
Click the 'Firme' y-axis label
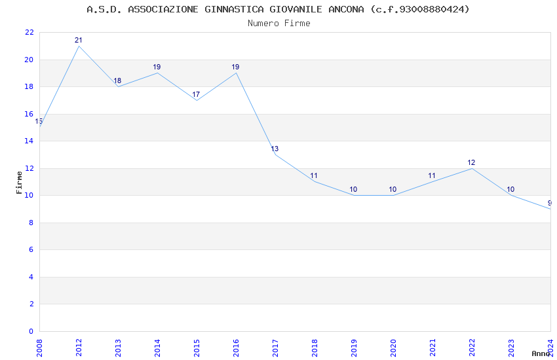[19, 183]
